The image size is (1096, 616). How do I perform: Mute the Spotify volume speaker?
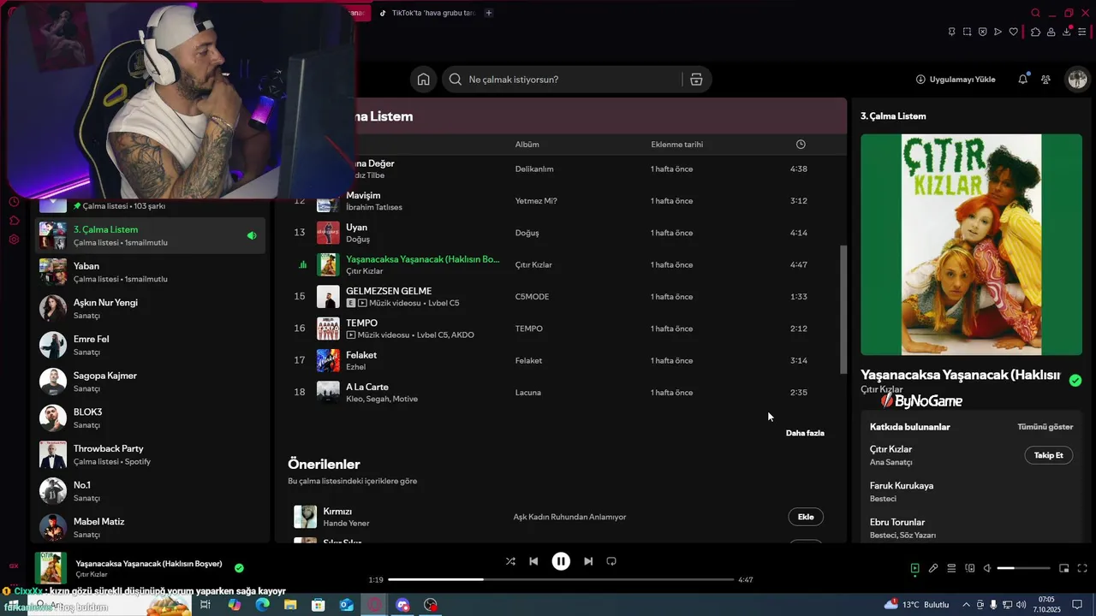[x=987, y=568]
